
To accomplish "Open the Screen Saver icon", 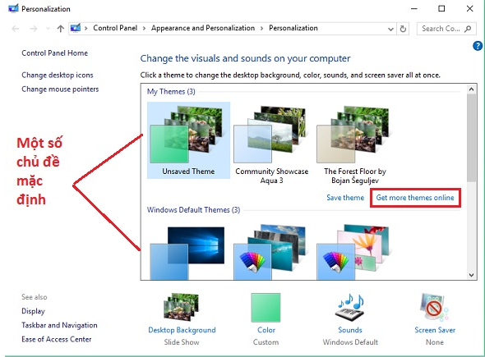I will [434, 308].
